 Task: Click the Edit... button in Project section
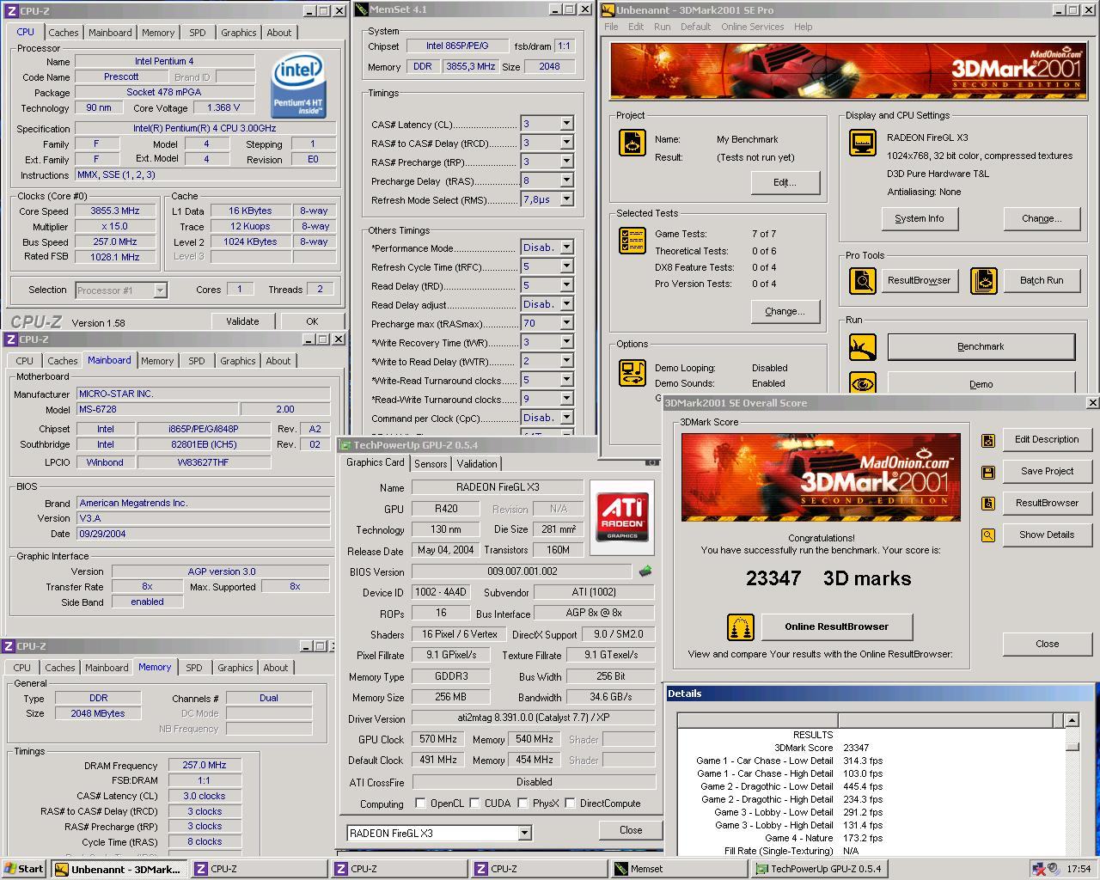click(x=785, y=182)
